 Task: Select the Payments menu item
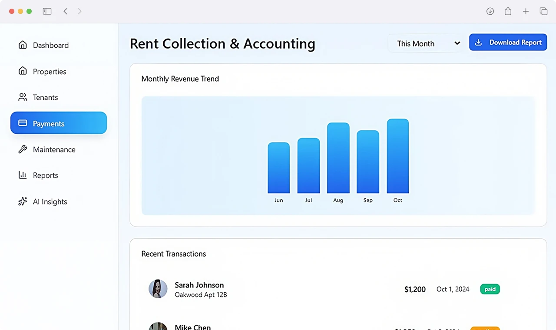click(x=59, y=123)
